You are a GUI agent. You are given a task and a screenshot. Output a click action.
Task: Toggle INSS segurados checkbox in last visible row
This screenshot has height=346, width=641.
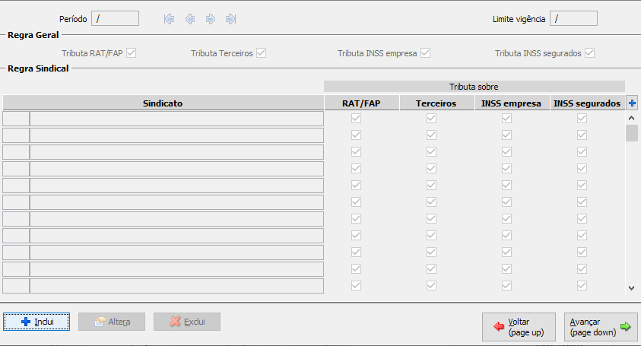pos(582,285)
